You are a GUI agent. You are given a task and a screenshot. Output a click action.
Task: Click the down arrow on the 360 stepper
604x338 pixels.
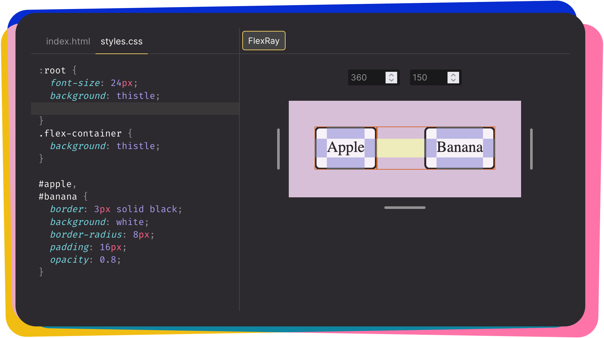click(x=391, y=80)
